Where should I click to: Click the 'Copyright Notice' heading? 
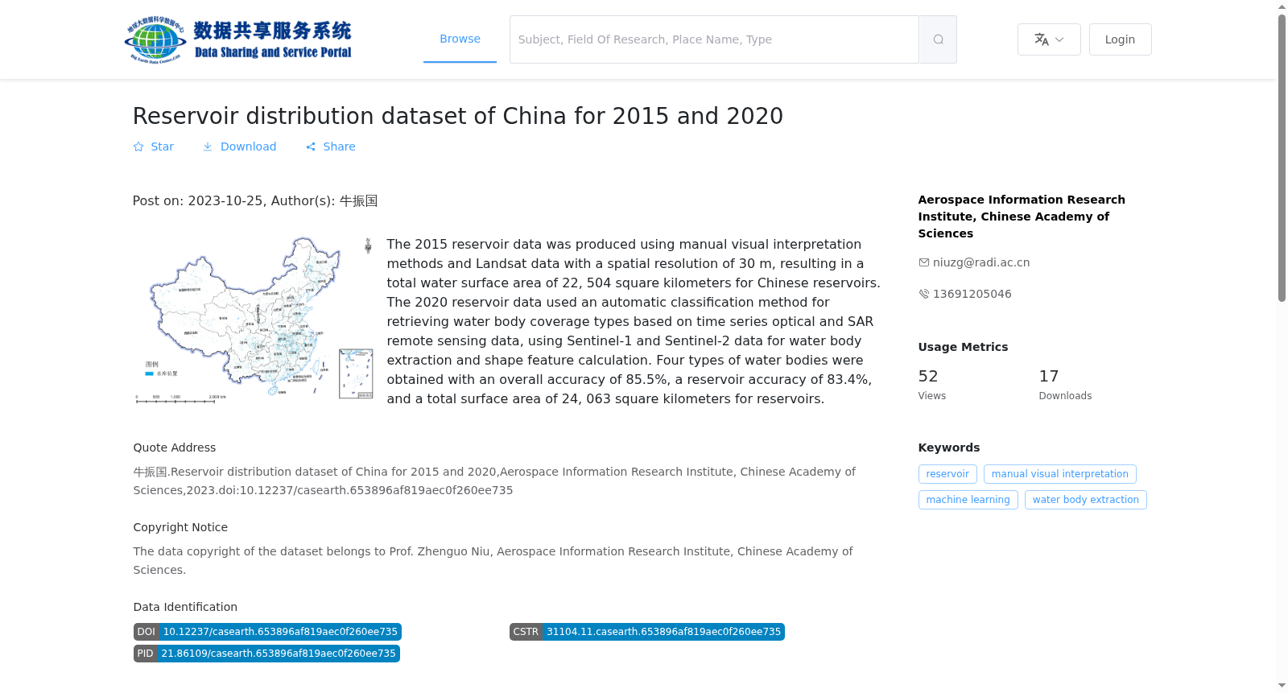[x=180, y=527]
